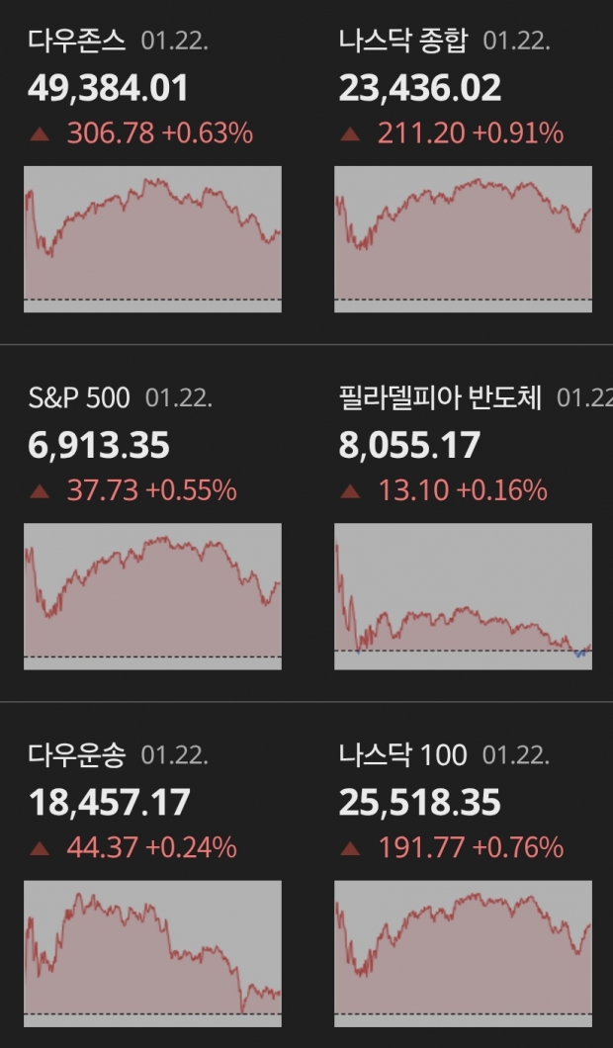
Task: View the S&P 500 mini chart
Action: pos(152,596)
